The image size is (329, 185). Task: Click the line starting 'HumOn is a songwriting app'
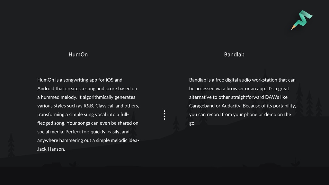tap(80, 80)
